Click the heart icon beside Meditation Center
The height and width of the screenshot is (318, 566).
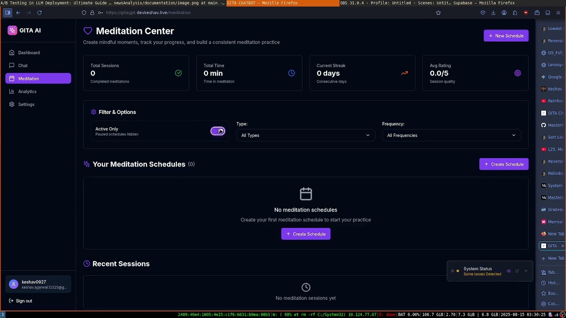point(88,31)
